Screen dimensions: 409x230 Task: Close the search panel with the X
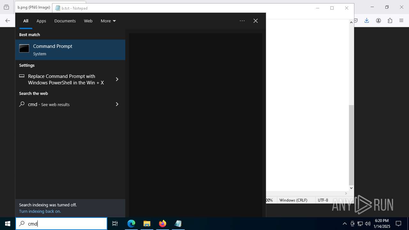(256, 21)
